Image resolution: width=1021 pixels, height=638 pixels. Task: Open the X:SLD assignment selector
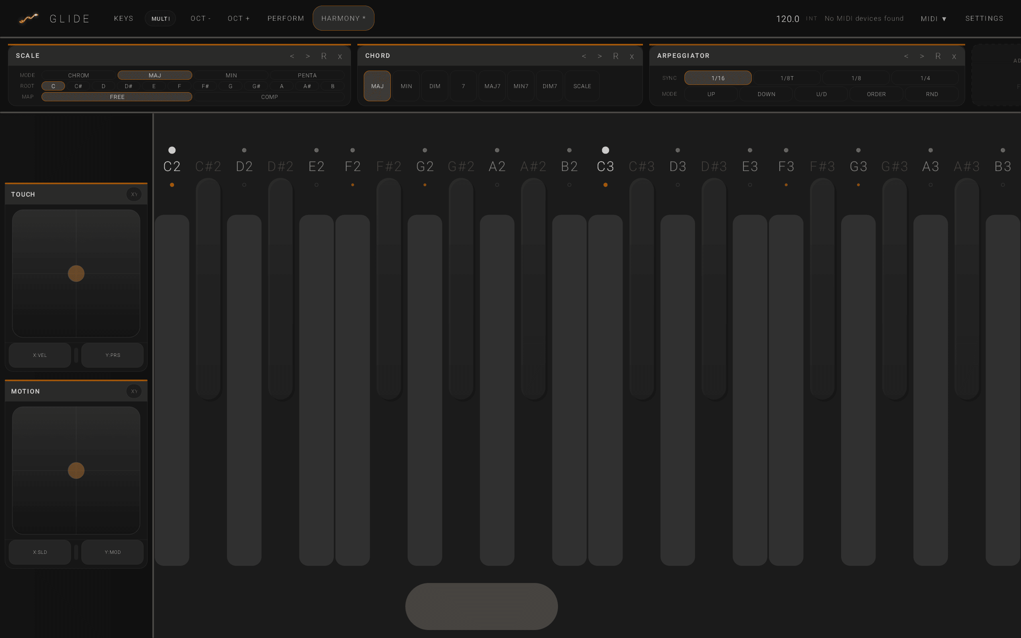pyautogui.click(x=40, y=552)
